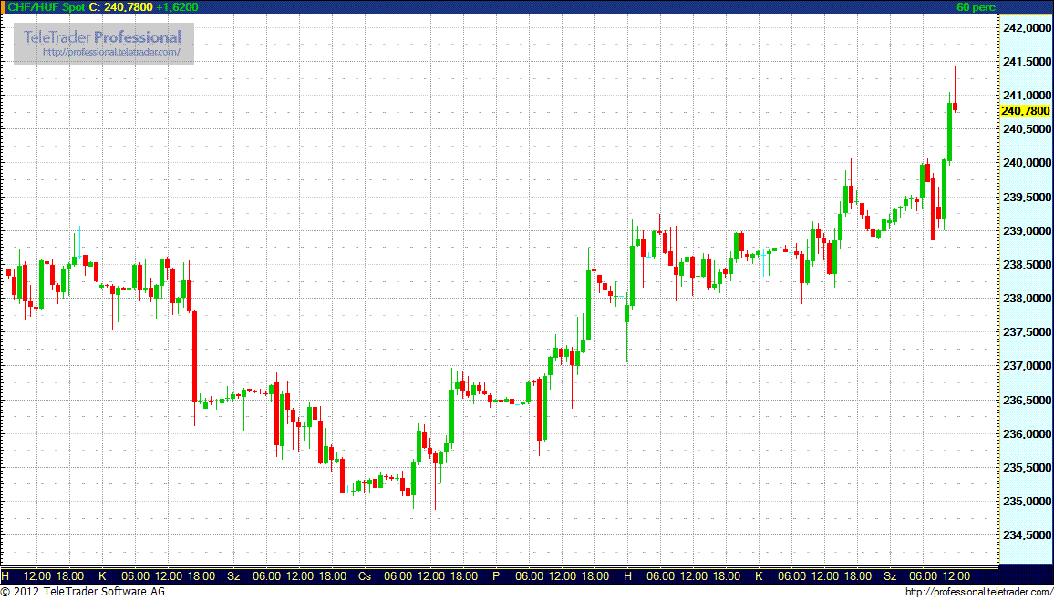Screen dimensions: 1054x600
Task: Click the 240,0000 price axis label
Action: point(1026,163)
